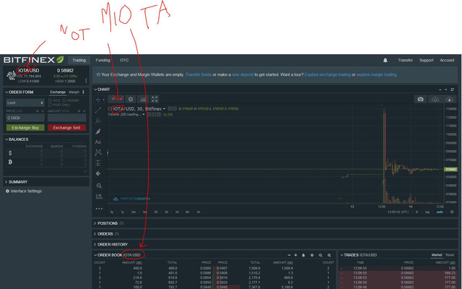This screenshot has width=462, height=289.
Task: Expand the ORDER HISTORY panel
Action: click(x=95, y=244)
